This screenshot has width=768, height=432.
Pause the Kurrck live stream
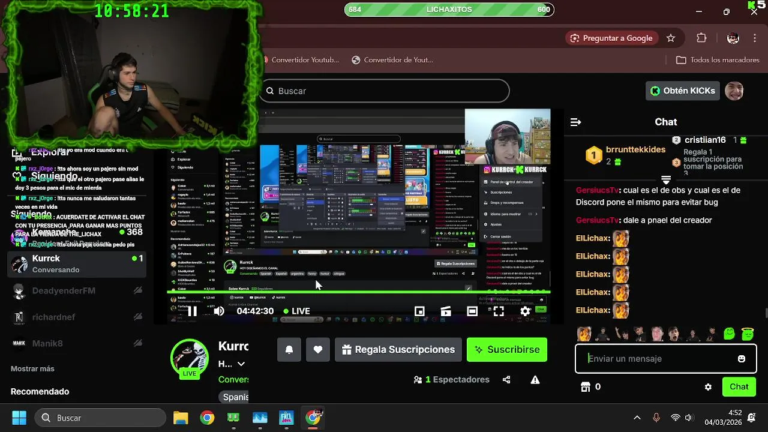click(x=192, y=311)
